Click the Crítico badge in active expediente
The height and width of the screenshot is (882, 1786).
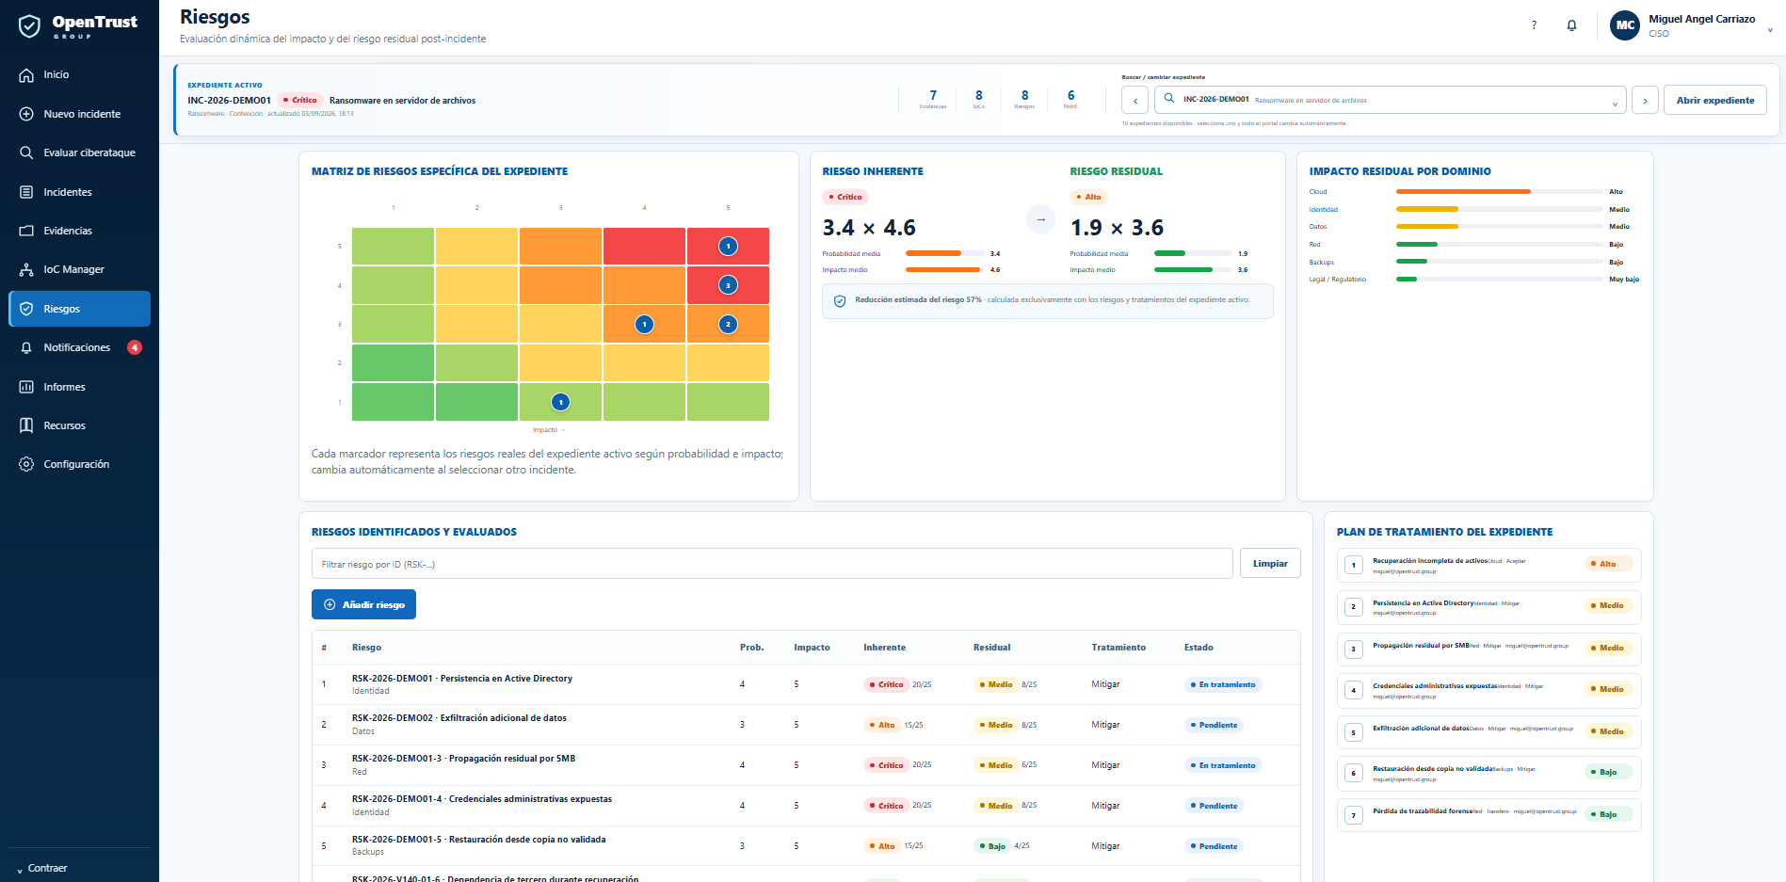tap(300, 100)
